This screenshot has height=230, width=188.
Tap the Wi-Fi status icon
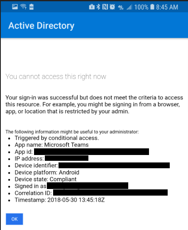(x=23, y=7)
